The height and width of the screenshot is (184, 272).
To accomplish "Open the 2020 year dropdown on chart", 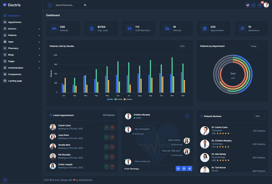I will [183, 46].
